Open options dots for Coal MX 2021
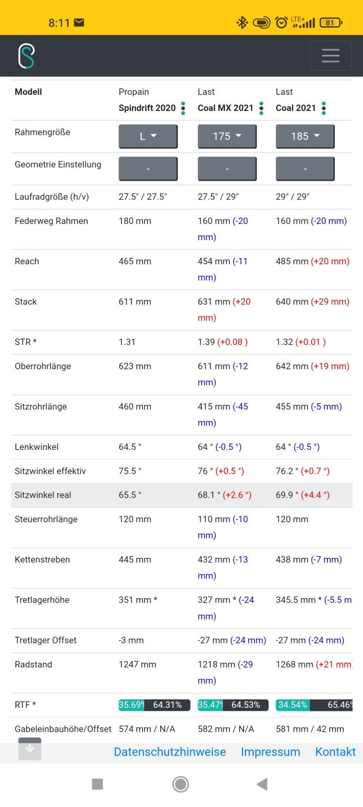 pos(261,108)
